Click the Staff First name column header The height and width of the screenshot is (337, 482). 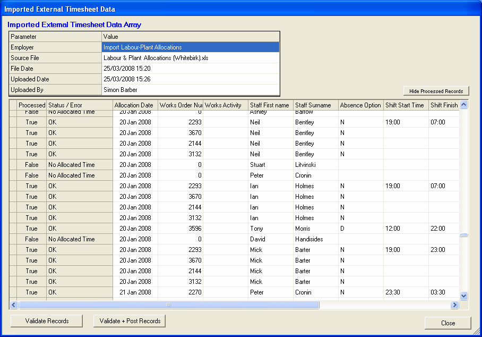click(270, 105)
